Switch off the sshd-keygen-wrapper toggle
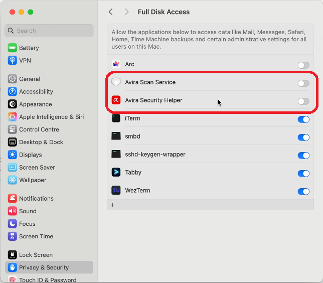Screen dimensions: 323x283 point(303,156)
